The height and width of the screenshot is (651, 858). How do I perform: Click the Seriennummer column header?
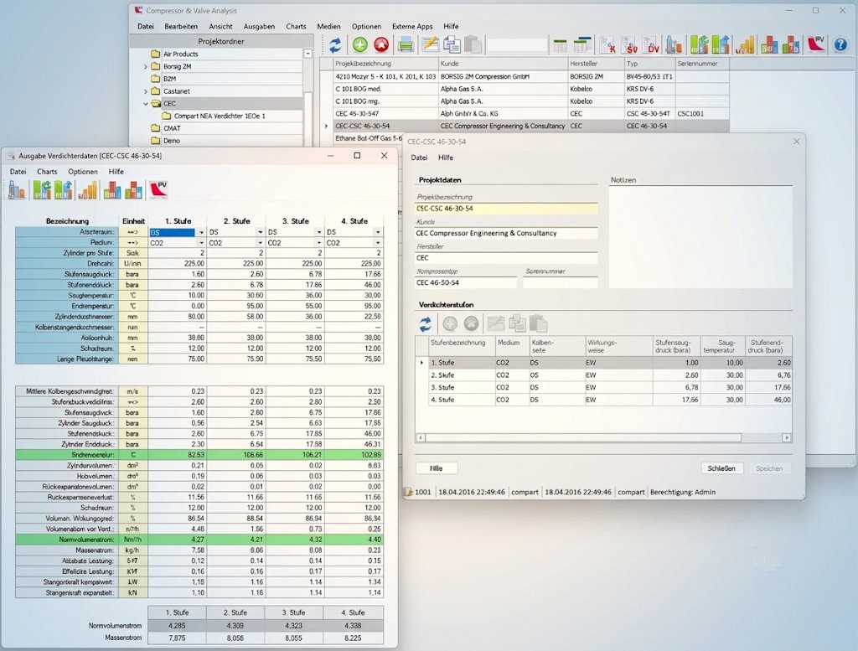point(702,64)
